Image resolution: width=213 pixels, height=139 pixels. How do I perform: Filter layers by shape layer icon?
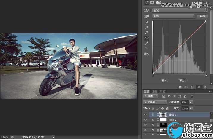pos(180,96)
